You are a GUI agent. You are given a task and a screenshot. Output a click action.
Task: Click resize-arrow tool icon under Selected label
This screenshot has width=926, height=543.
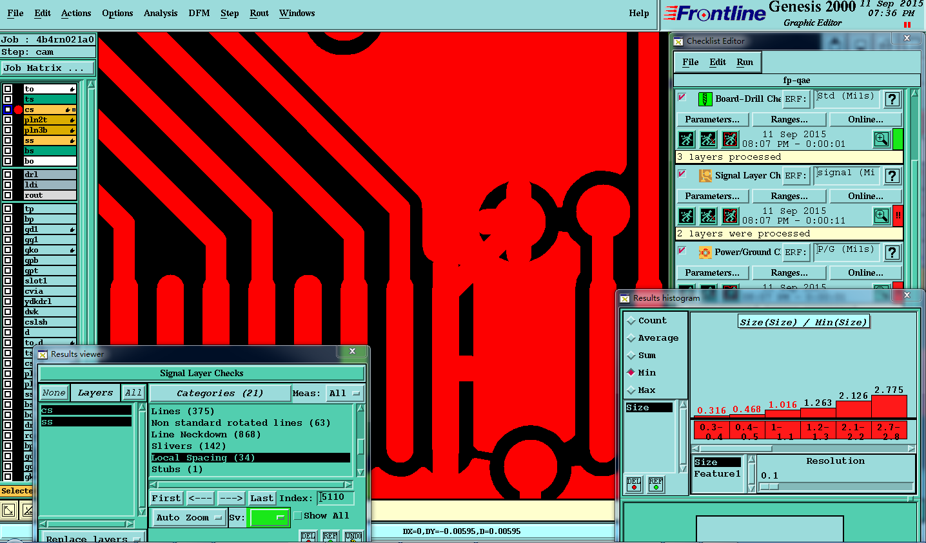(9, 511)
